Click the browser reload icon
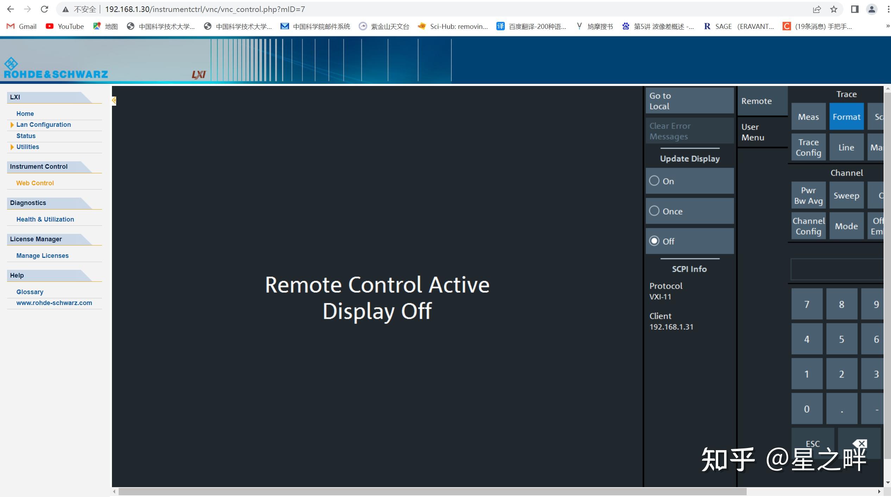The width and height of the screenshot is (891, 497). 44,9
